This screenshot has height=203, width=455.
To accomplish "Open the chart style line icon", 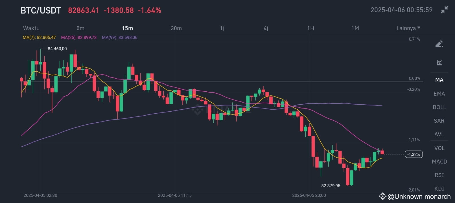I will pyautogui.click(x=439, y=63).
